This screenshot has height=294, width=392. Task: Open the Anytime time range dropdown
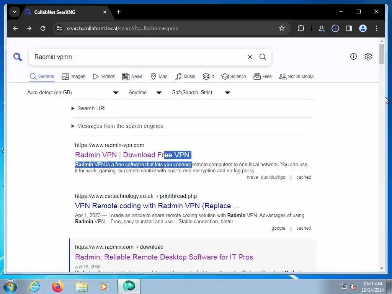145,93
